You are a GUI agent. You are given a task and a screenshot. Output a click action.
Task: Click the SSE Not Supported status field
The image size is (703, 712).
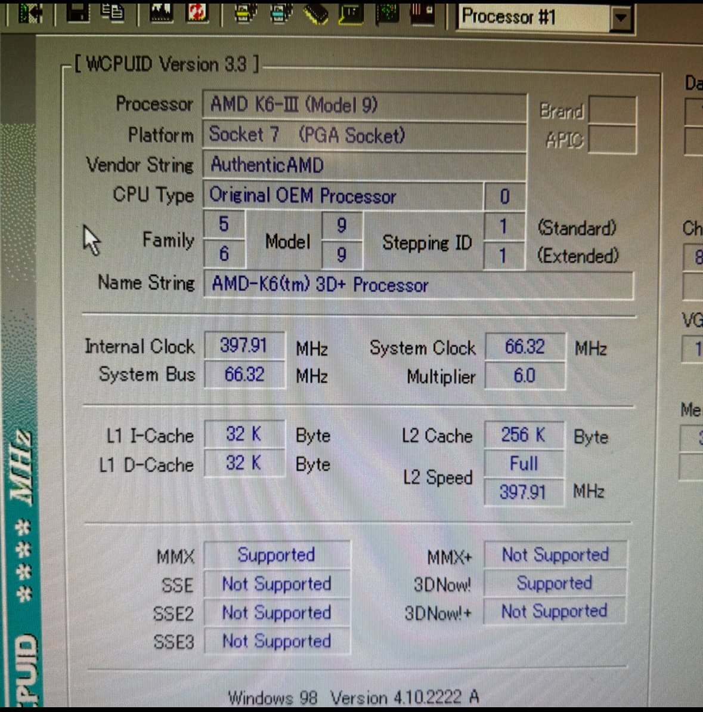coord(277,584)
